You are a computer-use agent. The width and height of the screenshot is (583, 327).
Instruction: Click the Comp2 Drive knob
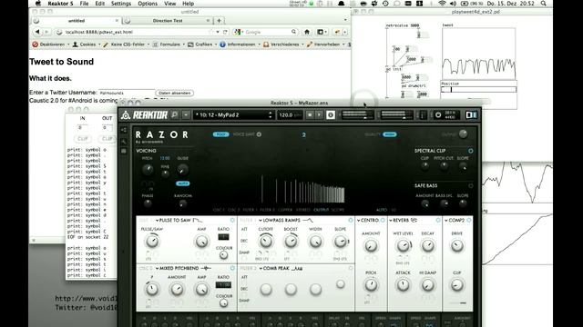click(457, 245)
